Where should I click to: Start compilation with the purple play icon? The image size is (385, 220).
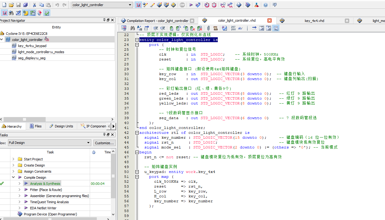coord(191,5)
